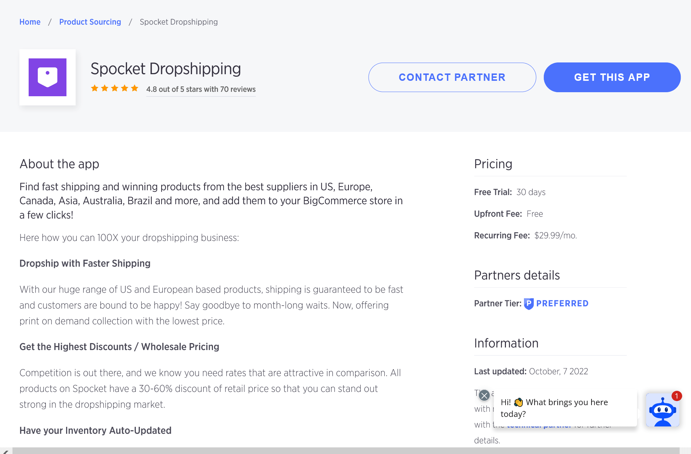Viewport: 691px width, 454px height.
Task: Click the Spocket Dropshipping page title
Action: (166, 69)
